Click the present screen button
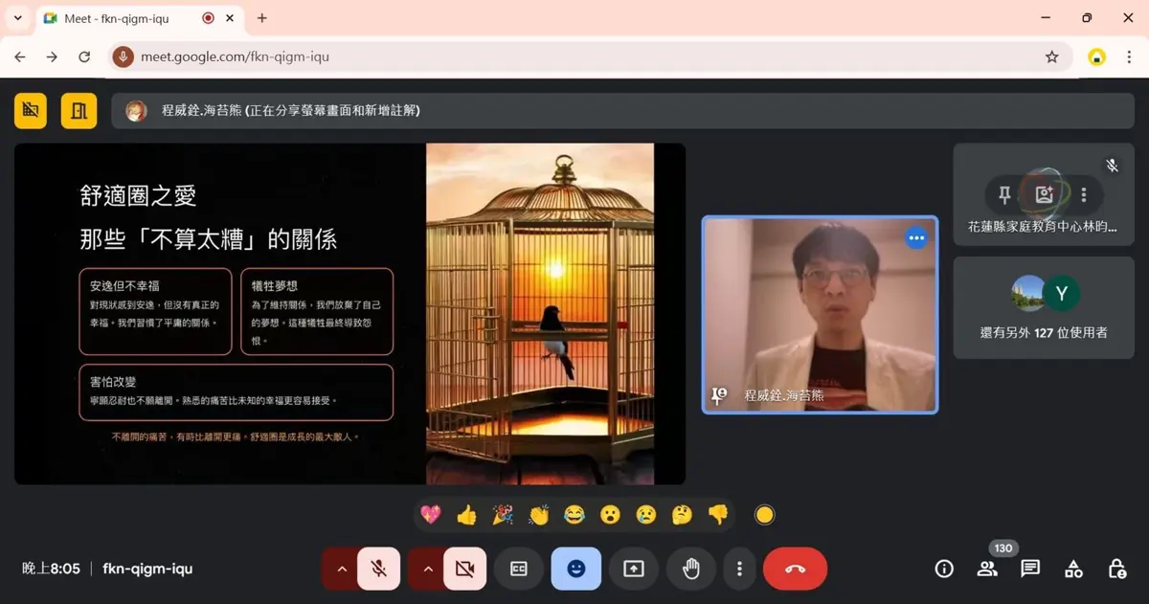Screen dimensions: 1149x604 634,569
